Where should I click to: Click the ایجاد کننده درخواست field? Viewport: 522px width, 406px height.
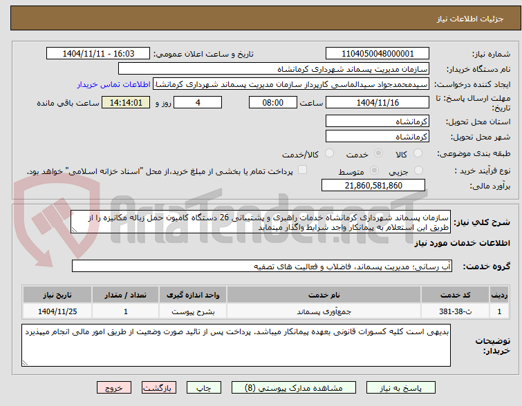click(291, 84)
